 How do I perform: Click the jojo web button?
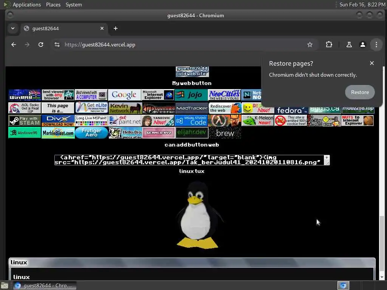point(191,95)
